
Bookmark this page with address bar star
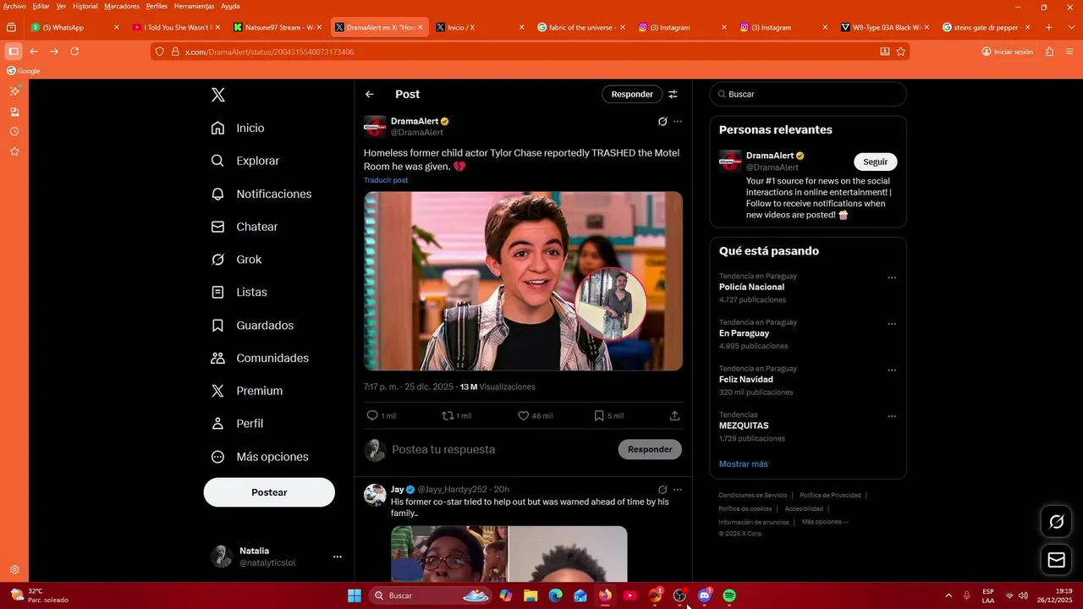901,52
